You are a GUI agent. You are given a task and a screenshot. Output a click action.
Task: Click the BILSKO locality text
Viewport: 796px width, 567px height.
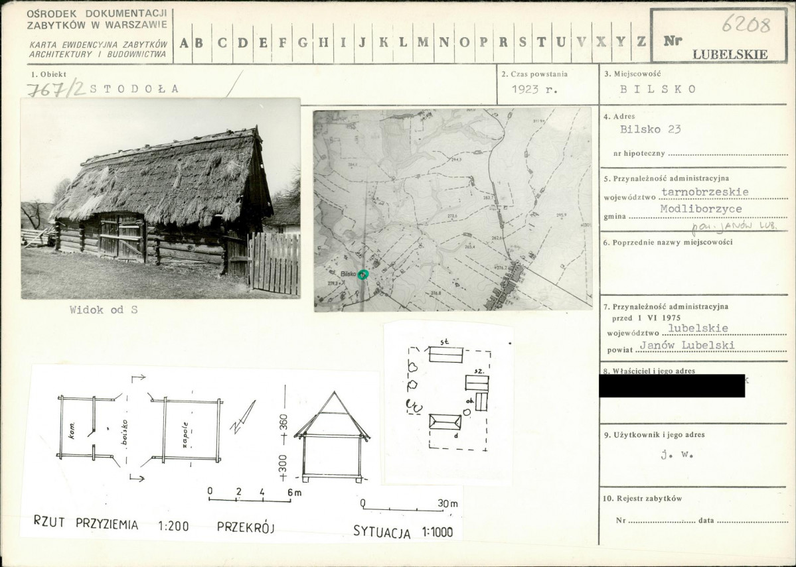tap(658, 90)
